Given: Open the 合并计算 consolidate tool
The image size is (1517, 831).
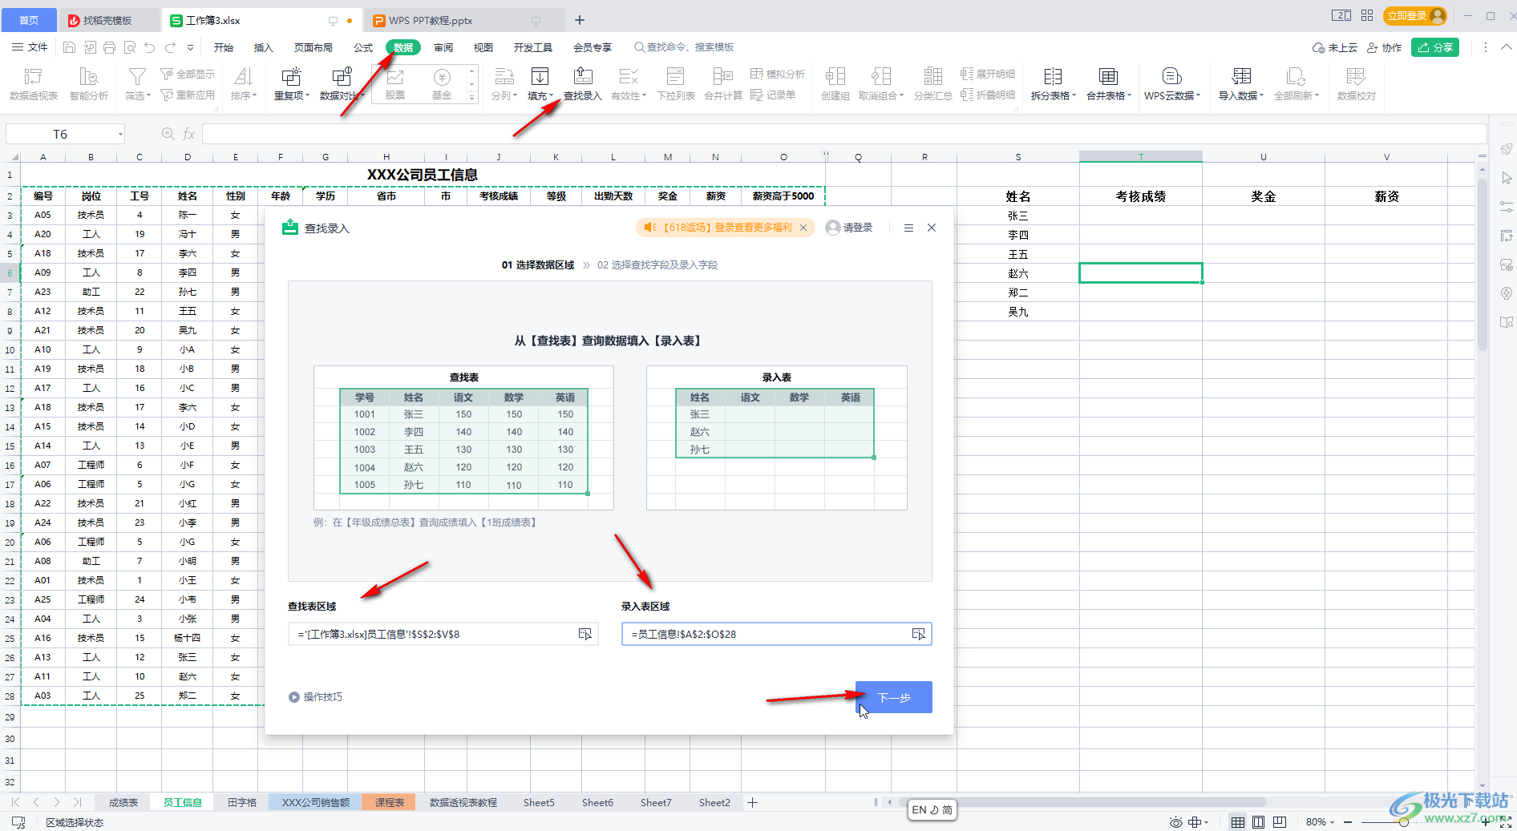Looking at the screenshot, I should (x=723, y=84).
